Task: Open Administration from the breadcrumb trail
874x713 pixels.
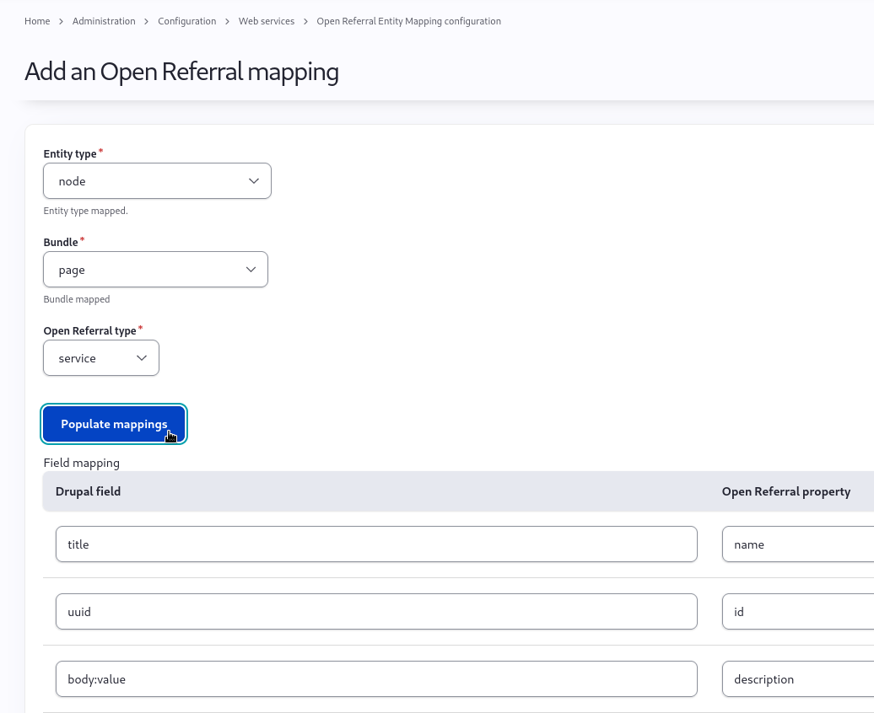Action: point(104,21)
